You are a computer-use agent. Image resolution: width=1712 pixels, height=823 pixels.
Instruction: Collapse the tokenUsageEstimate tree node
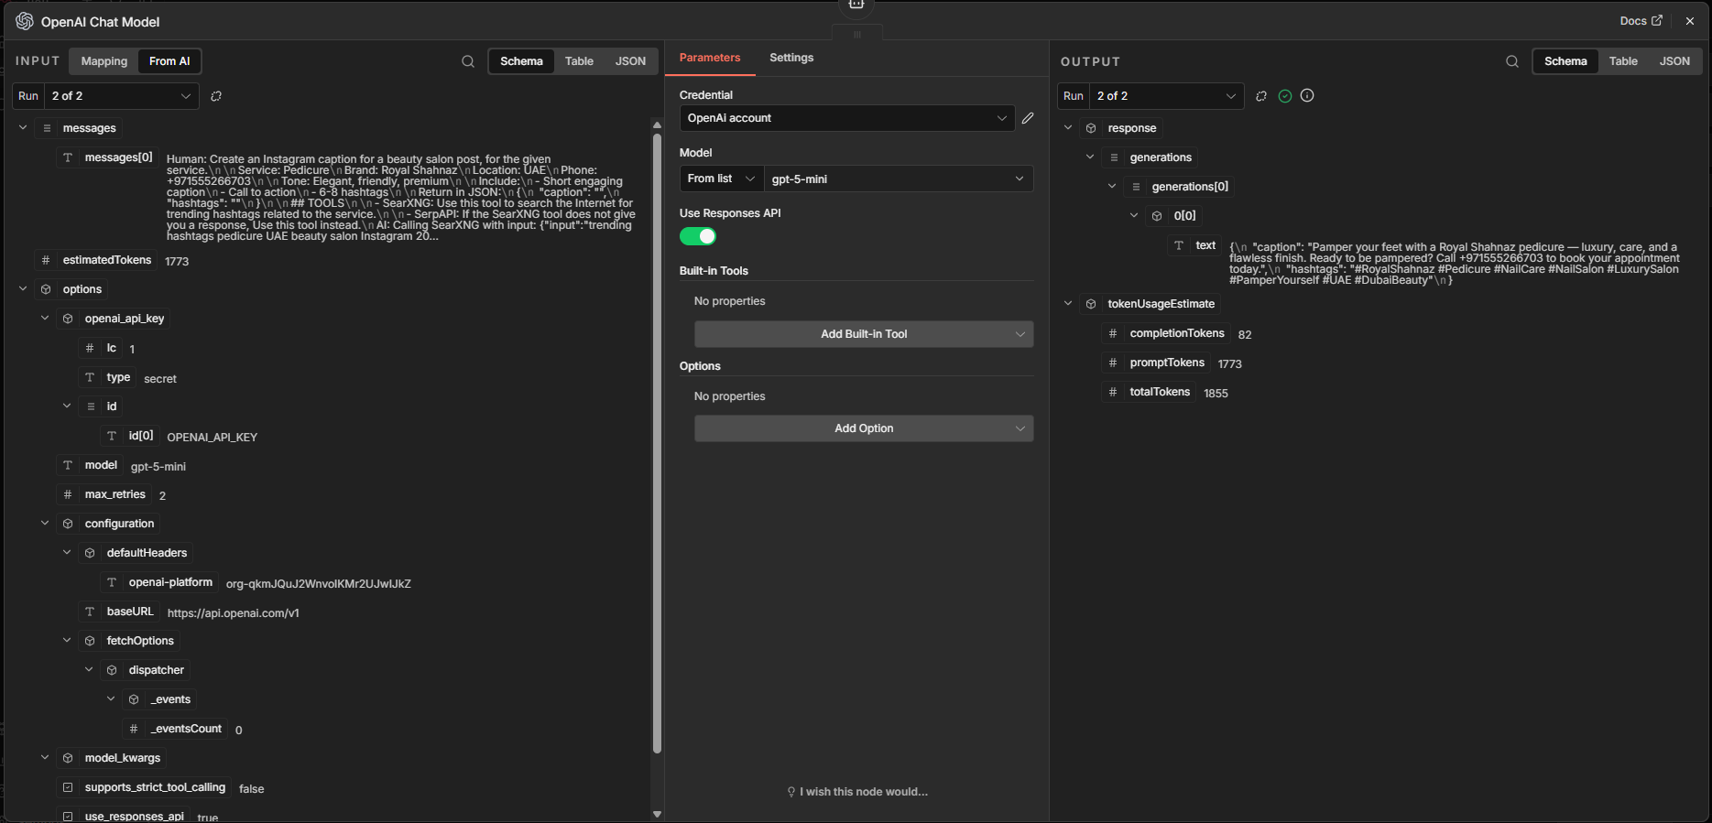point(1068,304)
